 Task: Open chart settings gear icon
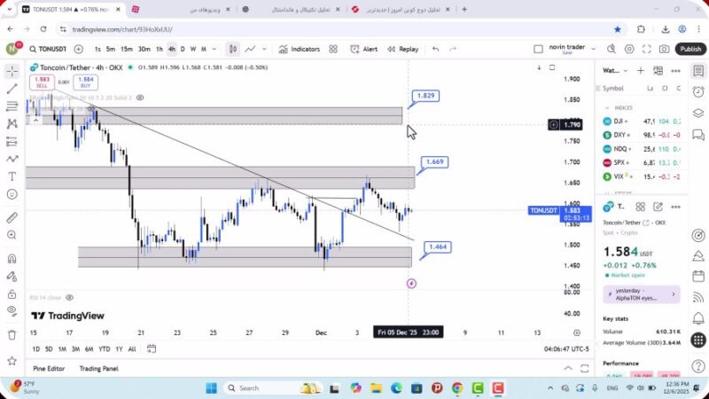630,50
